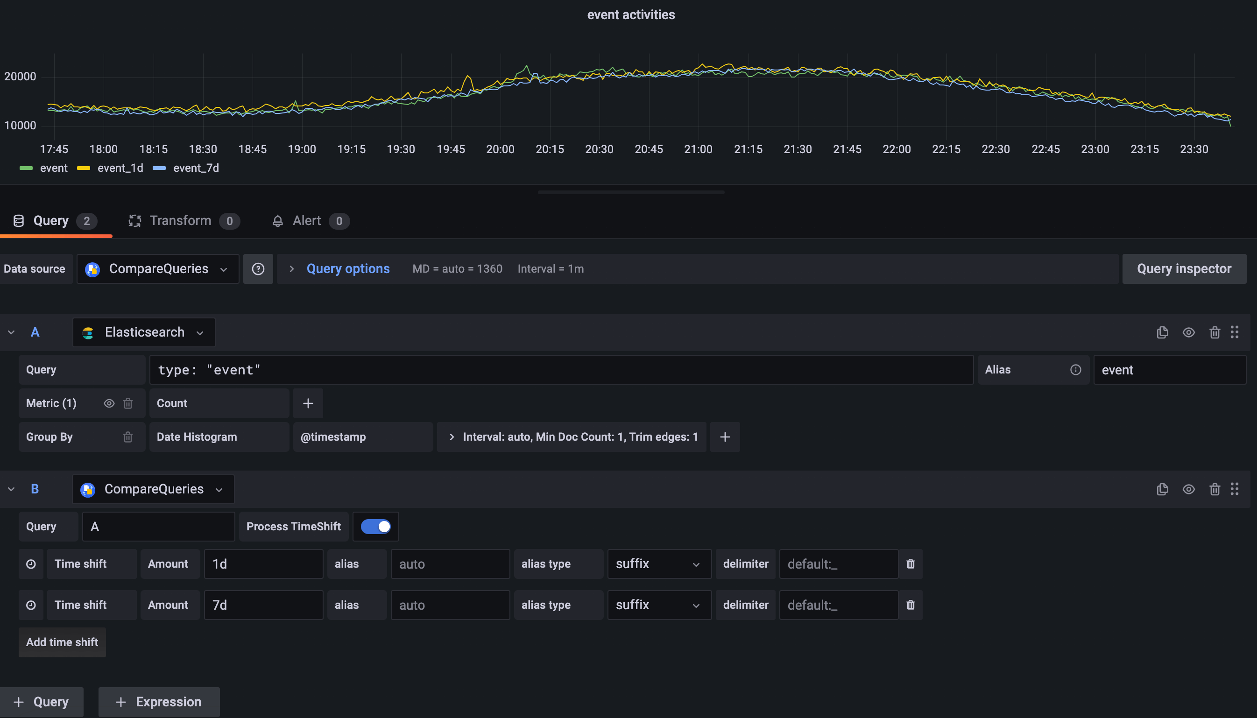Delete the Group By row
Image resolution: width=1257 pixels, height=718 pixels.
pos(128,437)
